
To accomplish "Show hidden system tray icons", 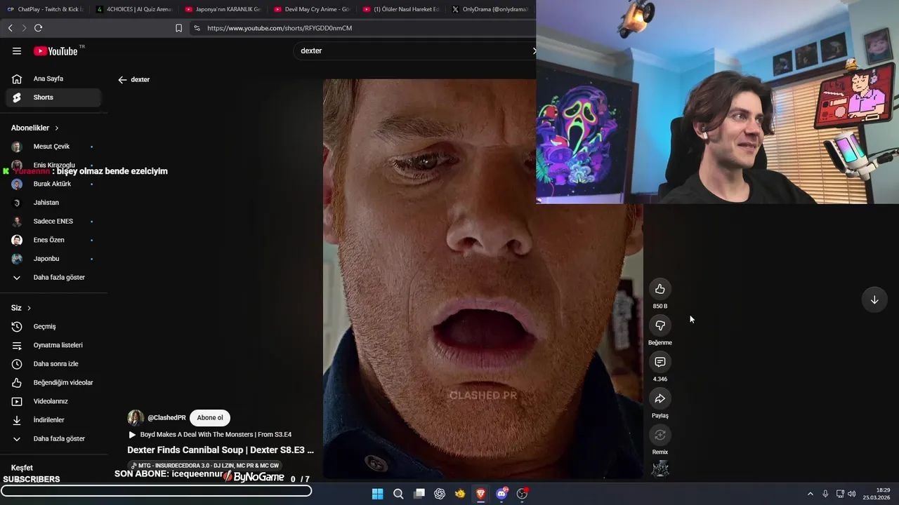I will coord(810,494).
